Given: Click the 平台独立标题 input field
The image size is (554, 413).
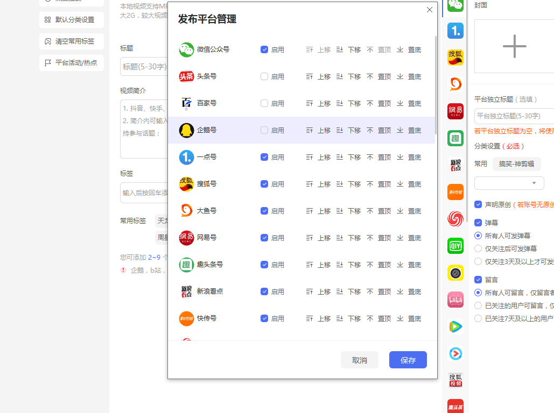Looking at the screenshot, I should point(514,116).
